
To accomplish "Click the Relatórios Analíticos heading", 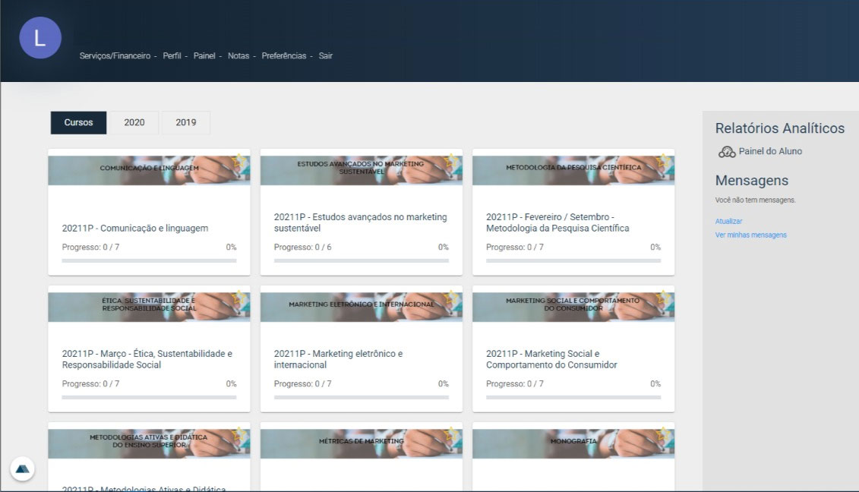I will click(779, 128).
